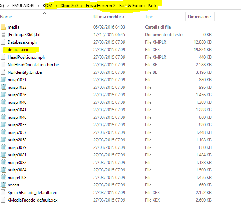
Task: Select the nuisp2055 file icon
Action: pyautogui.click(x=3, y=125)
